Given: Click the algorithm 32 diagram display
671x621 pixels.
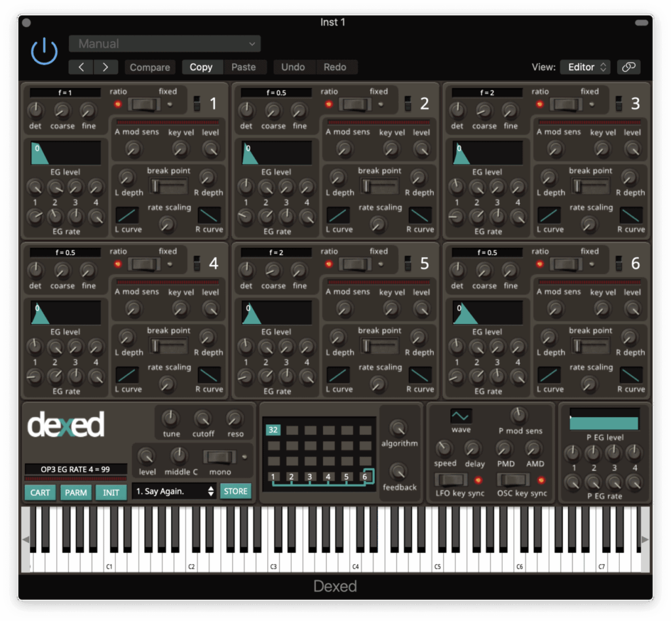Looking at the screenshot, I should pyautogui.click(x=320, y=454).
